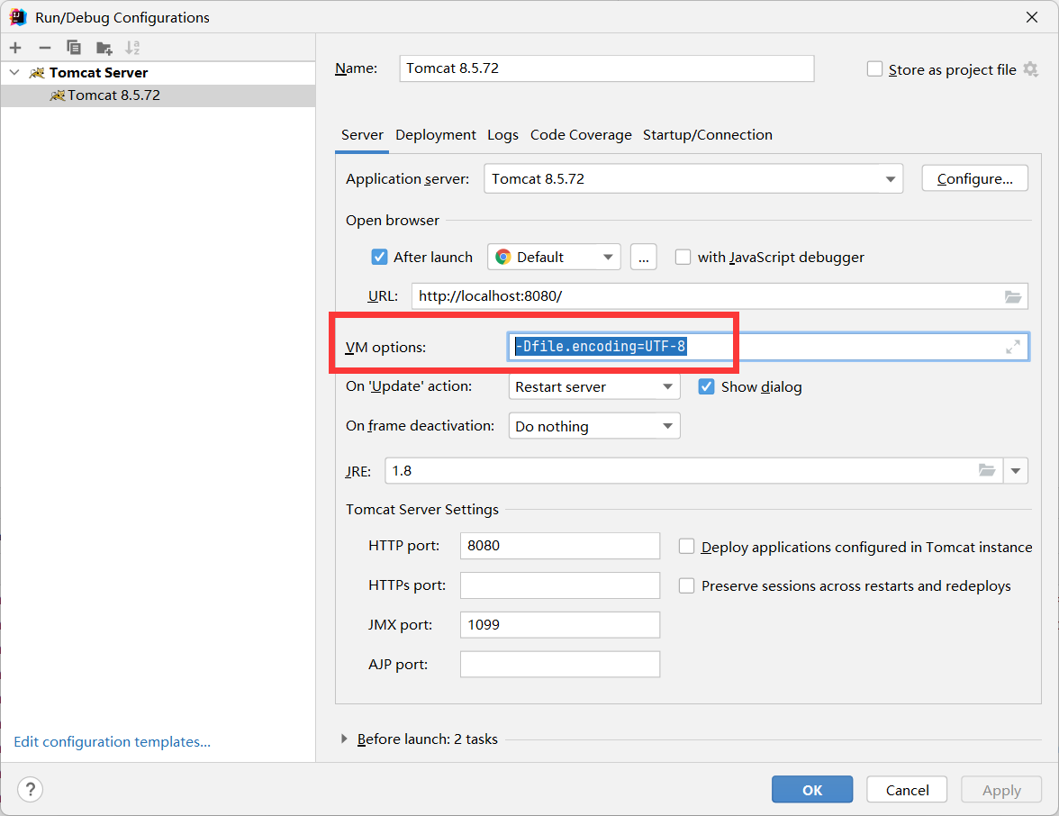This screenshot has width=1059, height=816.
Task: Switch to the Startup/Connection tab
Action: (x=708, y=135)
